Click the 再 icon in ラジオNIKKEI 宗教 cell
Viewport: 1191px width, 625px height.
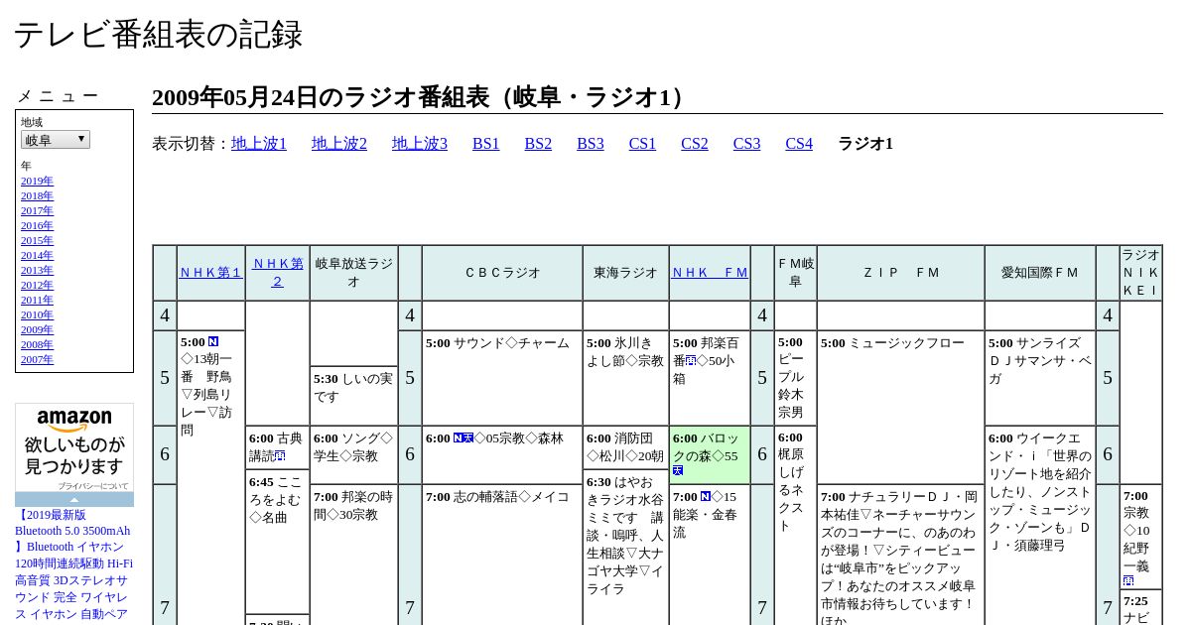coord(1128,580)
